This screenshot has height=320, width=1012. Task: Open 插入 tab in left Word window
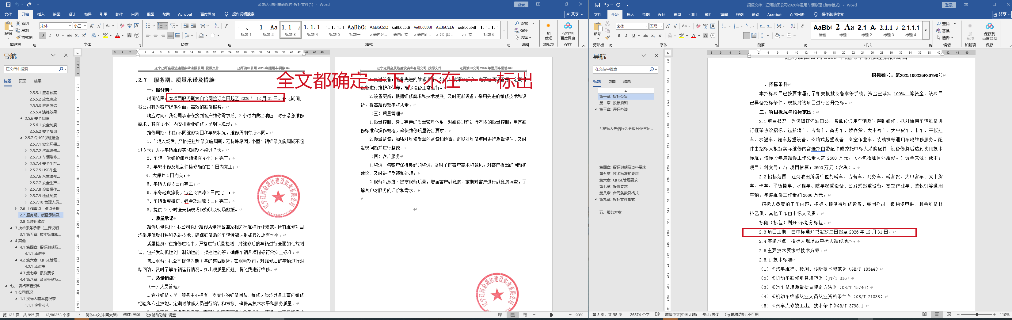tap(41, 14)
